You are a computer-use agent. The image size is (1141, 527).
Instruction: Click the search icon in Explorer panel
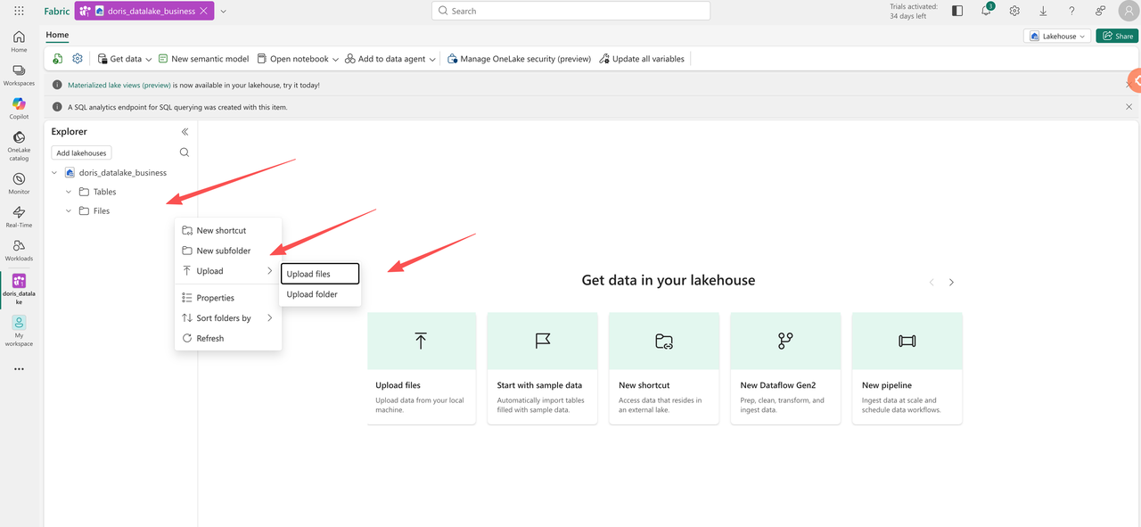185,152
